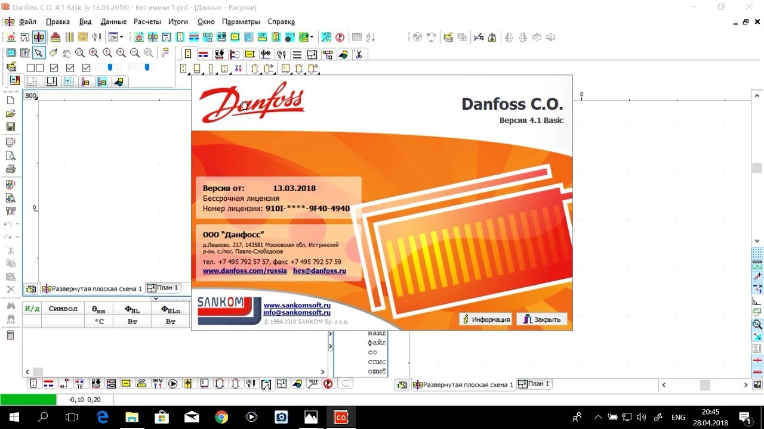
Task: Click the play circle icon in bottom toolbar
Action: [x=173, y=384]
